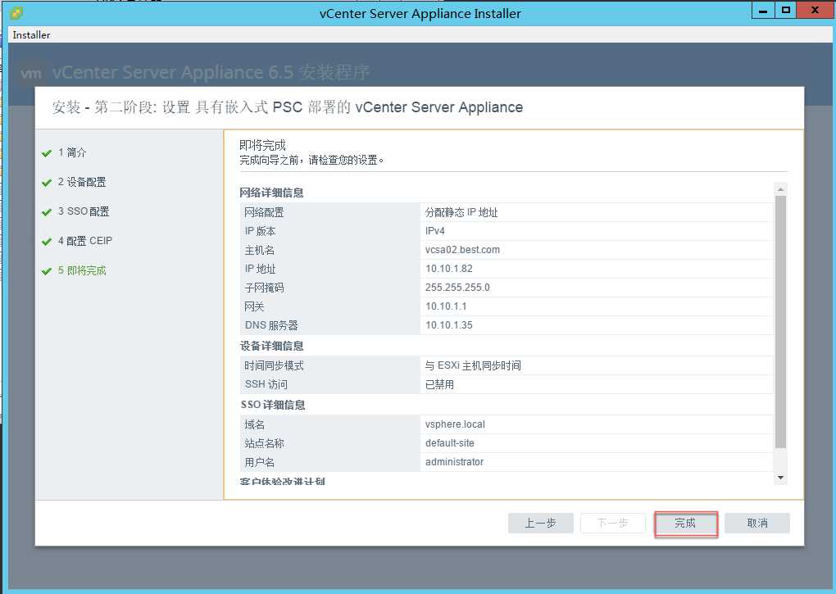
Task: Click the settings list scrollbar thumb
Action: click(x=780, y=322)
